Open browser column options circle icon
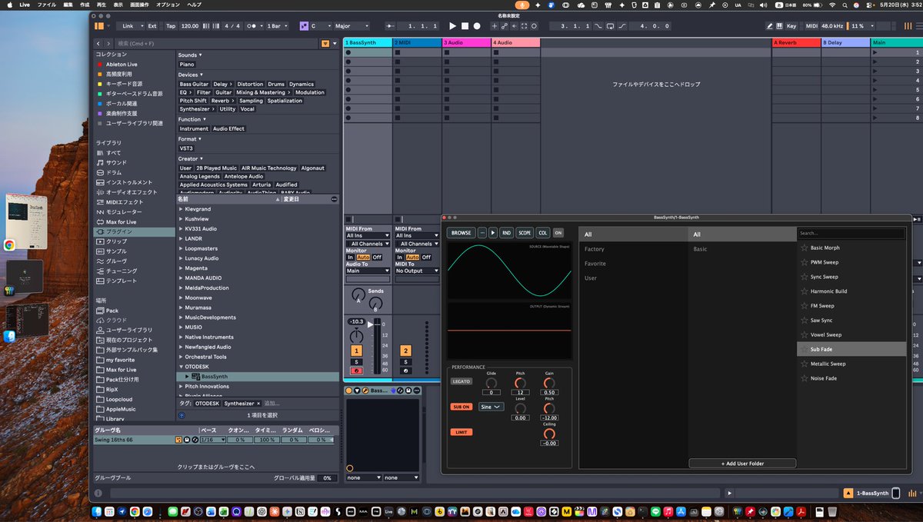This screenshot has width=923, height=522. [x=334, y=198]
